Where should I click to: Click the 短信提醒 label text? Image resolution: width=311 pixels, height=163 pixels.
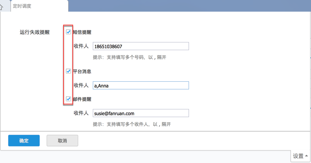click(82, 32)
